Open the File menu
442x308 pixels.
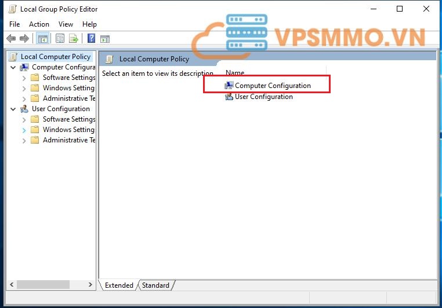tap(15, 24)
